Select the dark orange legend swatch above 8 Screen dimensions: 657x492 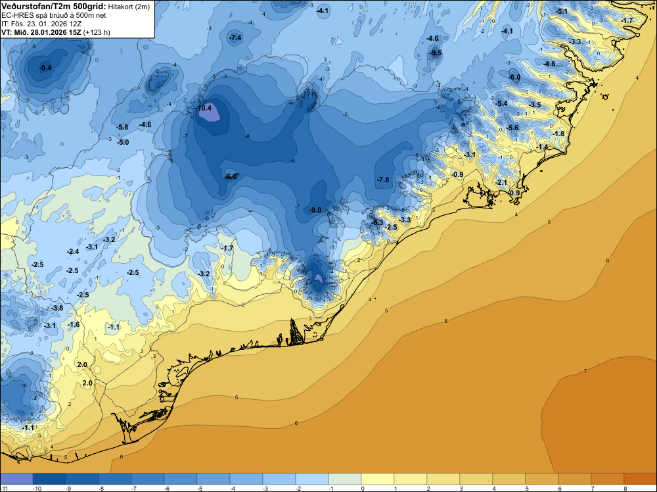[x=640, y=479]
